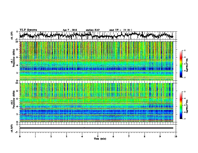Click the ch.1 color bar log(PSD) label

pyautogui.click(x=187, y=65)
